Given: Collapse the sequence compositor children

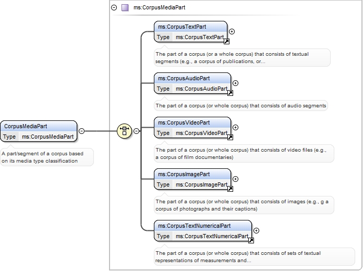Looking at the screenshot, I should click(137, 131).
